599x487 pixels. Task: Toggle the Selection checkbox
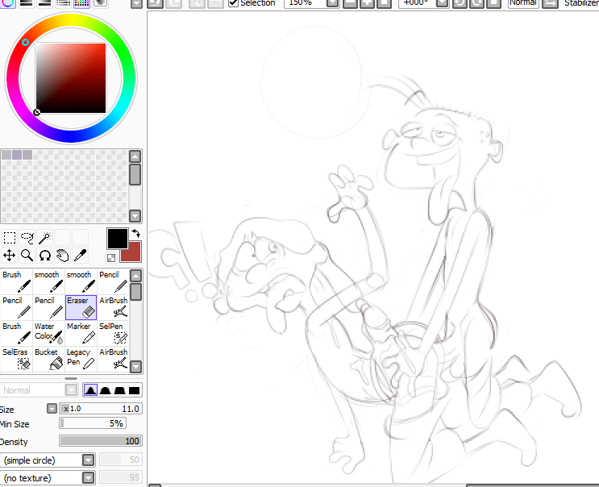click(x=234, y=3)
